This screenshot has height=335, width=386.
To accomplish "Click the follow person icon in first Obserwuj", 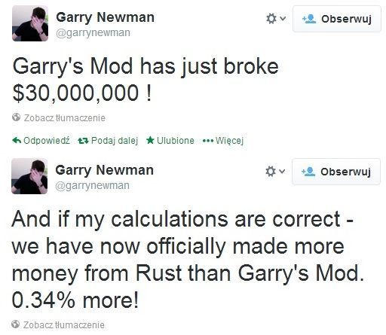I will coord(309,19).
